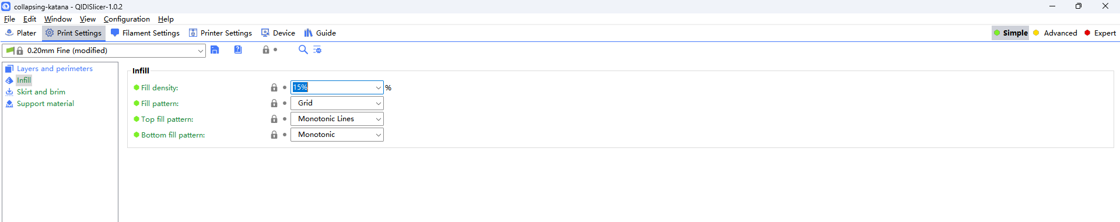The height and width of the screenshot is (222, 1120).
Task: Click the Fill density input field
Action: click(x=337, y=87)
